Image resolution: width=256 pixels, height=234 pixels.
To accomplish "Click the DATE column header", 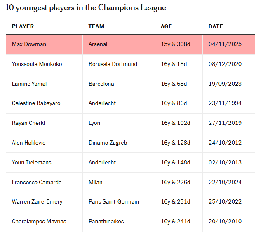I will 216,26.
